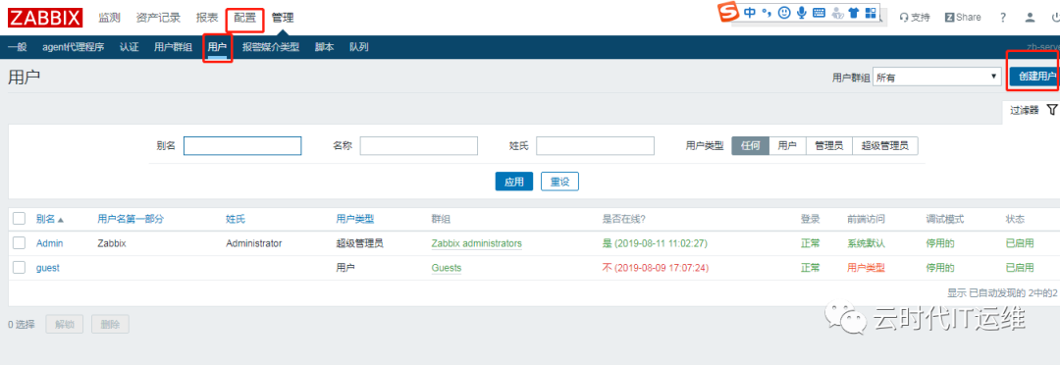This screenshot has width=1060, height=365.
Task: Switch to the 报警媒介类型 tab
Action: [x=271, y=47]
